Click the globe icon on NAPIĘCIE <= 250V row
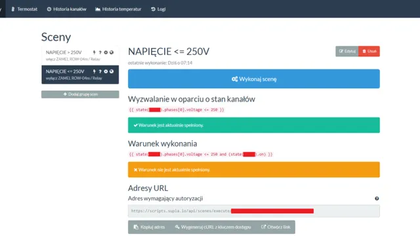This screenshot has width=420, height=236. [112, 71]
